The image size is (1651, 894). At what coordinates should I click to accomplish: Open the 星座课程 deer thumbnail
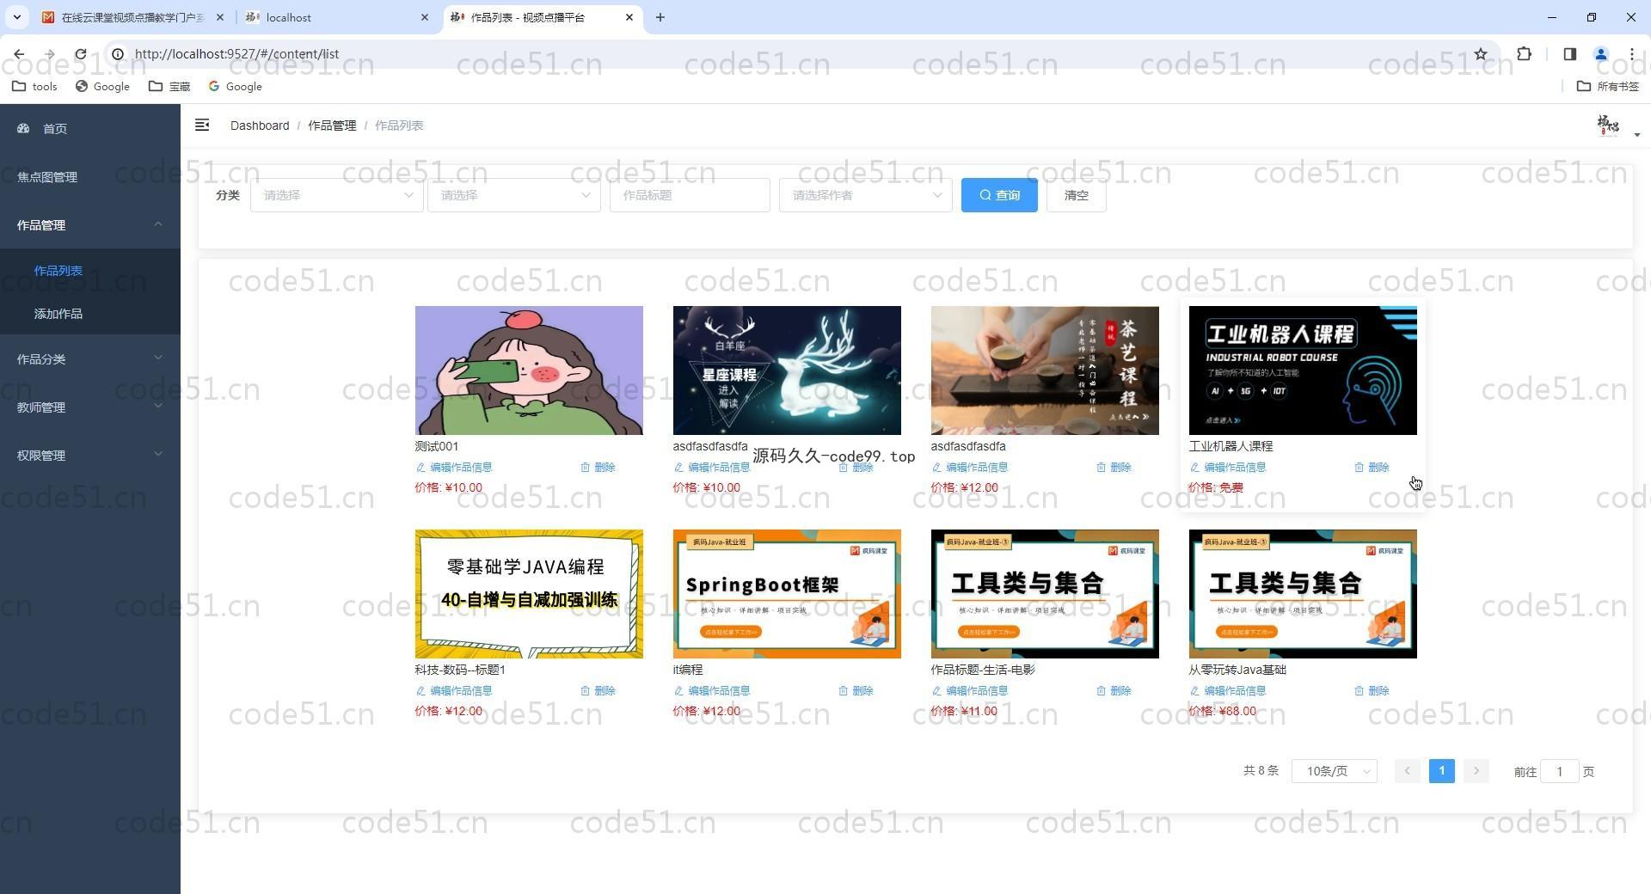click(787, 370)
